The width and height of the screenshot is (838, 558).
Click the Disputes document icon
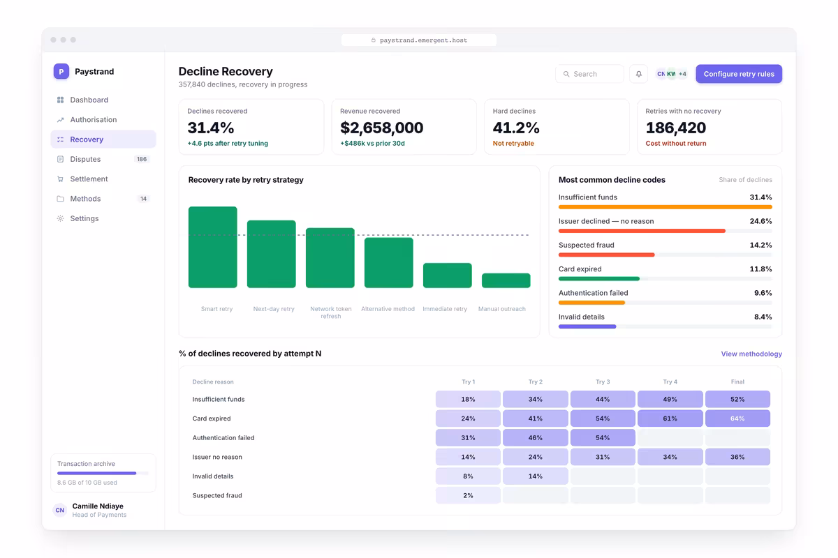[x=61, y=159]
